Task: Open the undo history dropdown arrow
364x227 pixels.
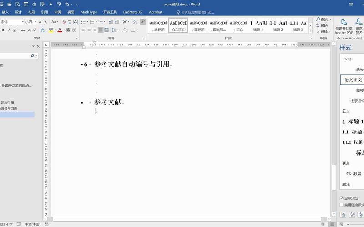Action: pos(71,4)
